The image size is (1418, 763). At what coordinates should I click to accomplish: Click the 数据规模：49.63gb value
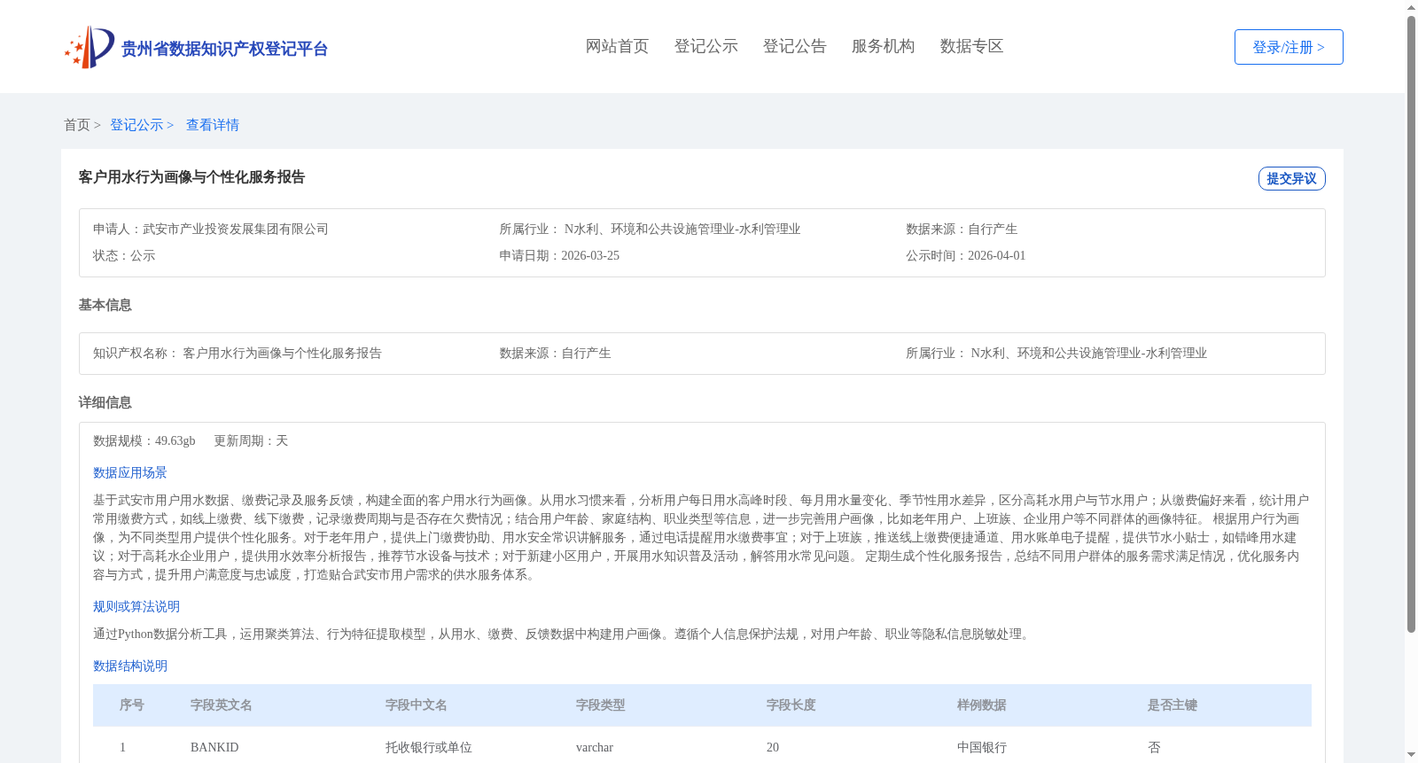pos(144,440)
